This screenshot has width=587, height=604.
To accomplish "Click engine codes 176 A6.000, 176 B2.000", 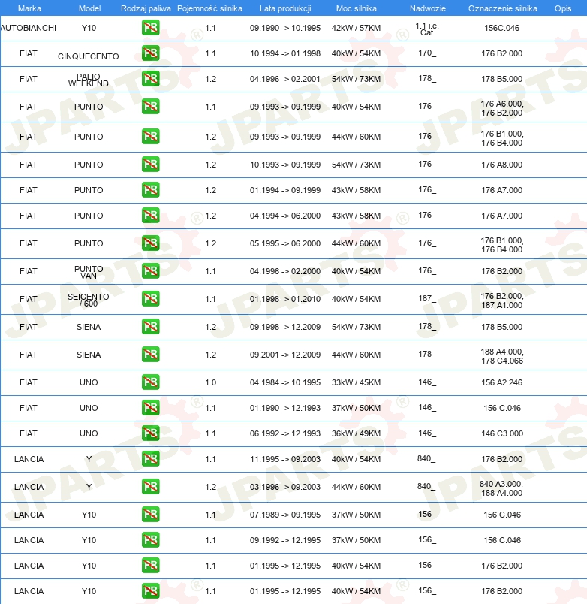I will tap(502, 108).
